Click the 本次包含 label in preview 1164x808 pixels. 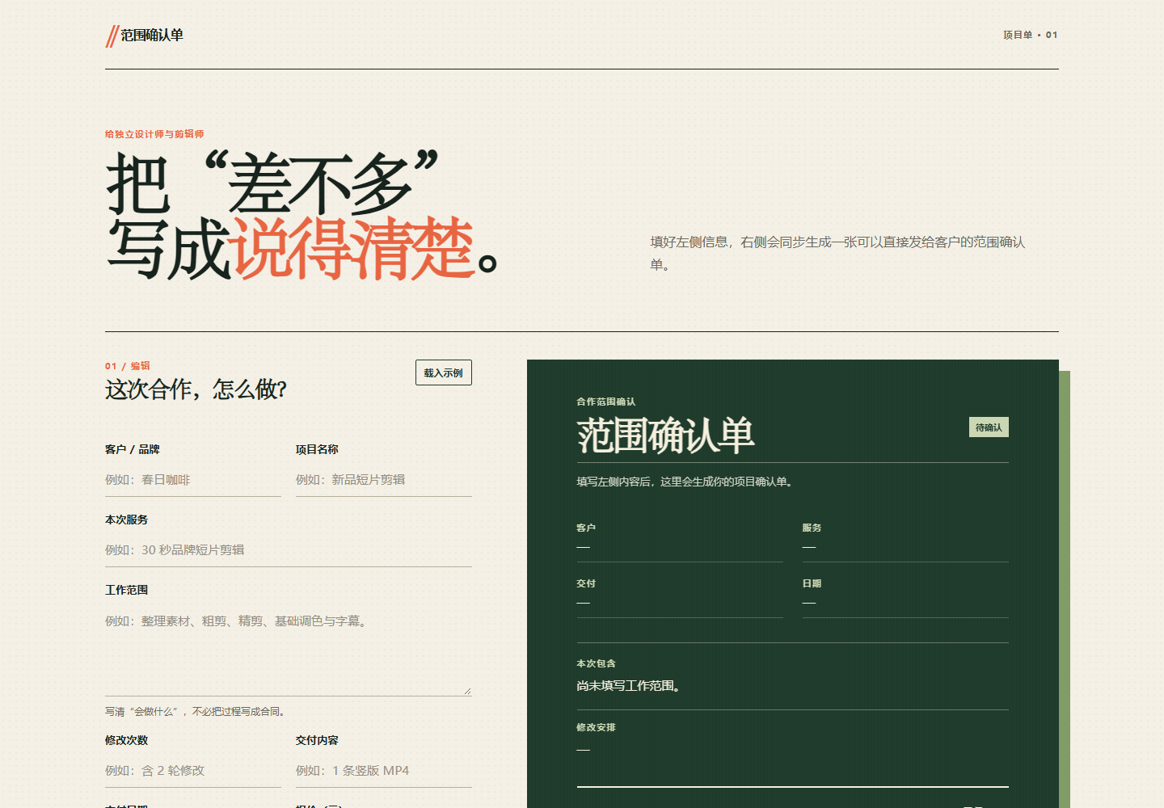tap(597, 663)
